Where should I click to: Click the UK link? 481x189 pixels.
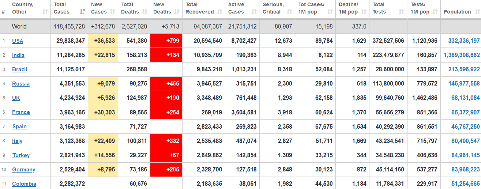pos(16,98)
